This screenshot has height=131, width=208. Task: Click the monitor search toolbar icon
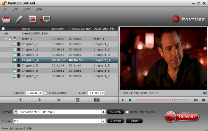point(45,19)
